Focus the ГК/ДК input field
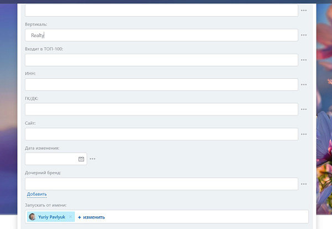Image resolution: width=332 pixels, height=229 pixels. [162, 109]
